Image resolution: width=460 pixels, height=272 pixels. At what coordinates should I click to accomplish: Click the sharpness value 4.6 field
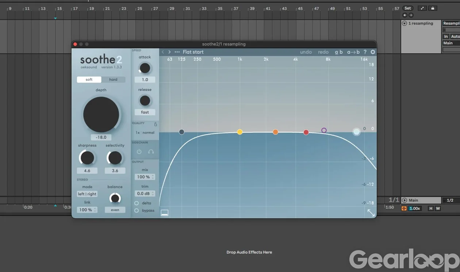point(87,171)
